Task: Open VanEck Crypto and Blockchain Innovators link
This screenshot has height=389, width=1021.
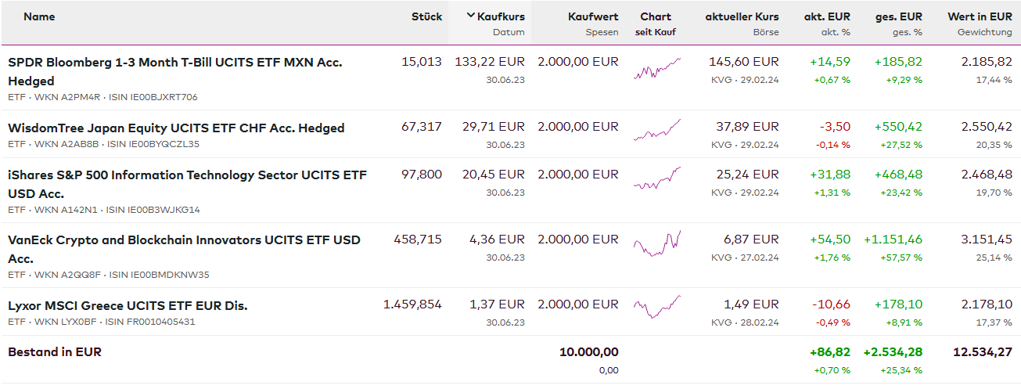Action: (184, 240)
